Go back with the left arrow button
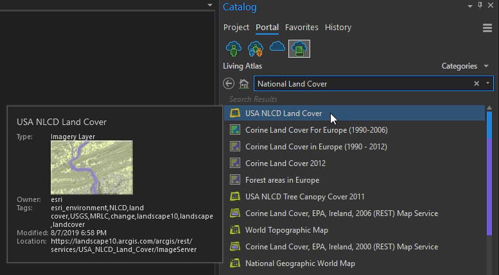This screenshot has height=275, width=499. pos(229,84)
